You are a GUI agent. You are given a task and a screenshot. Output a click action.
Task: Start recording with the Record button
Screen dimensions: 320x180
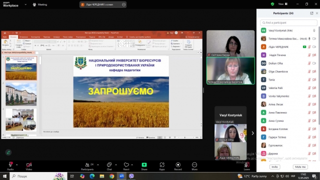pos(178,166)
